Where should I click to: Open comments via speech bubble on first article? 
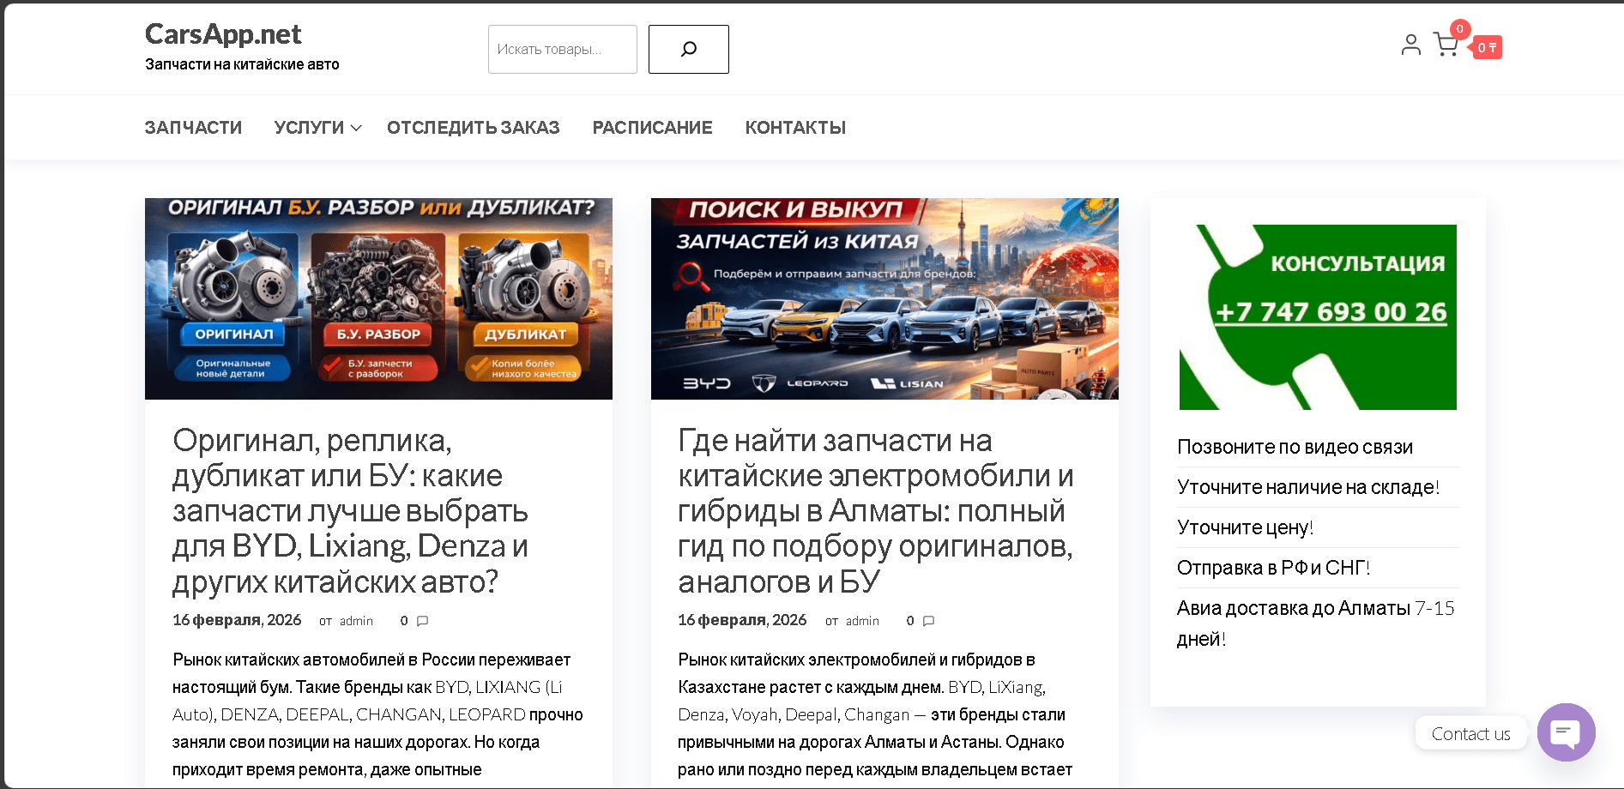click(x=421, y=620)
